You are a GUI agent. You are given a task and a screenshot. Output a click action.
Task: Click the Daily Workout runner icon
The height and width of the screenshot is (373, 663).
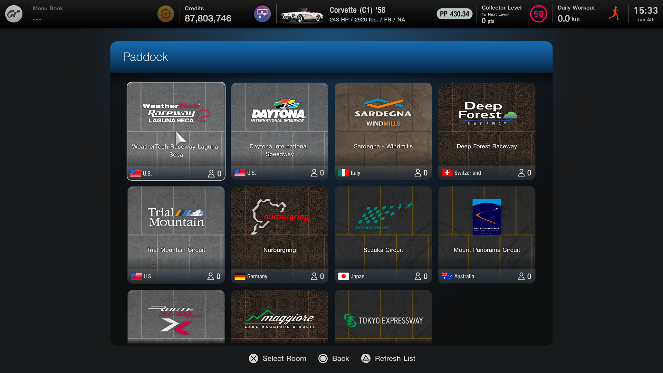pyautogui.click(x=614, y=14)
